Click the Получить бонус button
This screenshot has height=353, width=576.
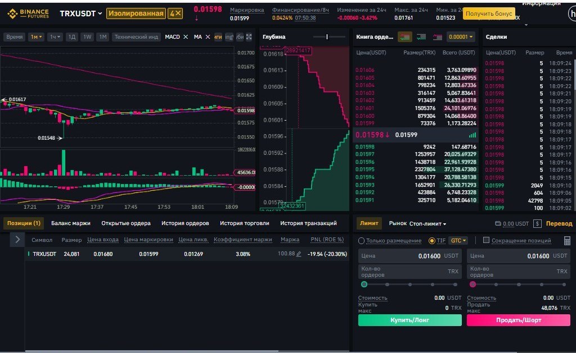[489, 13]
